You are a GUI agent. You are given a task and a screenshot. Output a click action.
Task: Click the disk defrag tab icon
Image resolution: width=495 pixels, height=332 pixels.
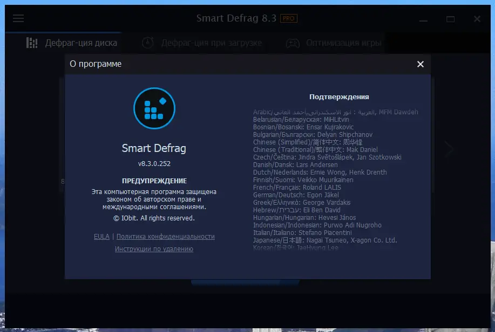(x=32, y=43)
